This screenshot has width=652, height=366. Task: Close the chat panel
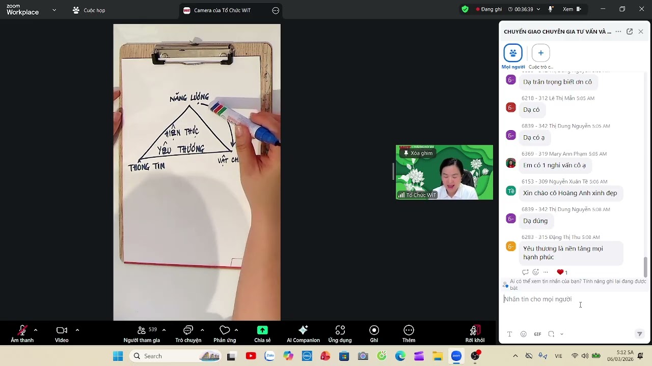click(x=641, y=32)
